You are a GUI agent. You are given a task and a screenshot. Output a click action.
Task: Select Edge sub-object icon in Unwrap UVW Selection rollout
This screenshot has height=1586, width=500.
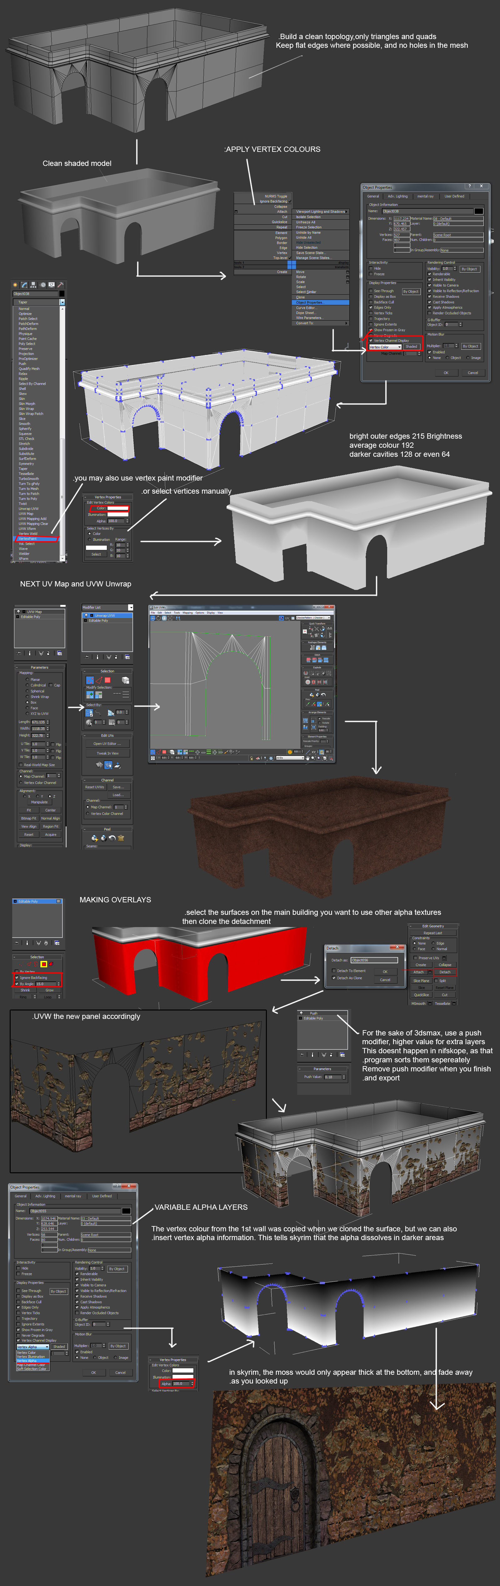pos(98,680)
